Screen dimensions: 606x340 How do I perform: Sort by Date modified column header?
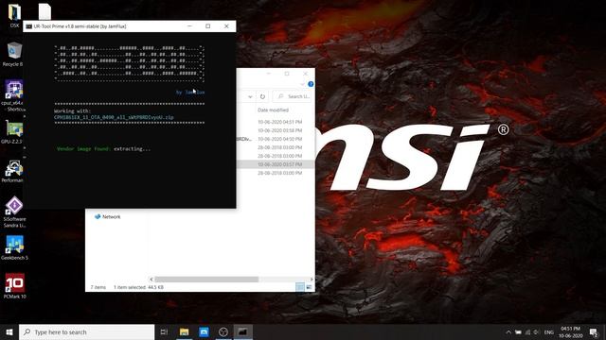[273, 110]
